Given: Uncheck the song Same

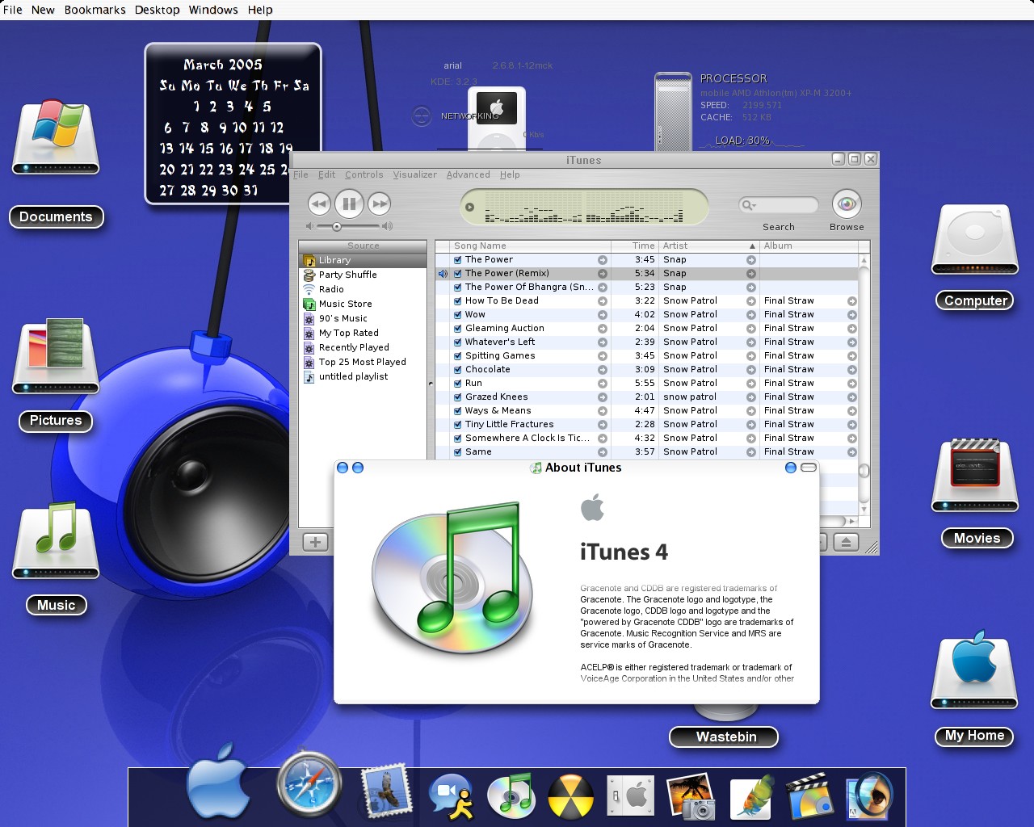Looking at the screenshot, I should click(457, 452).
